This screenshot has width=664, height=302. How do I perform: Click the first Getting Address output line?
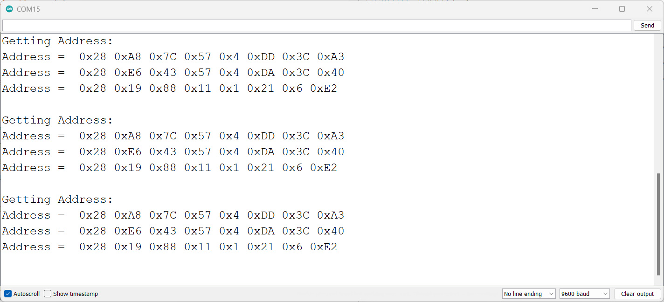57,41
